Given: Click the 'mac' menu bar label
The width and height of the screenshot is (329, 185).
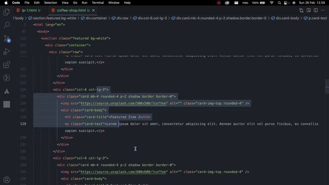Looking at the screenshot, I should click(x=245, y=3).
